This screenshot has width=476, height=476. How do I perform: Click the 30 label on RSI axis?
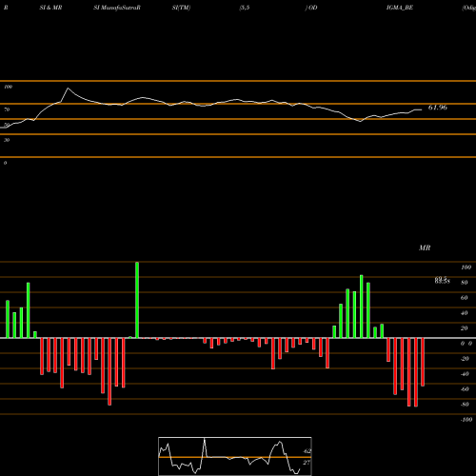point(7,140)
